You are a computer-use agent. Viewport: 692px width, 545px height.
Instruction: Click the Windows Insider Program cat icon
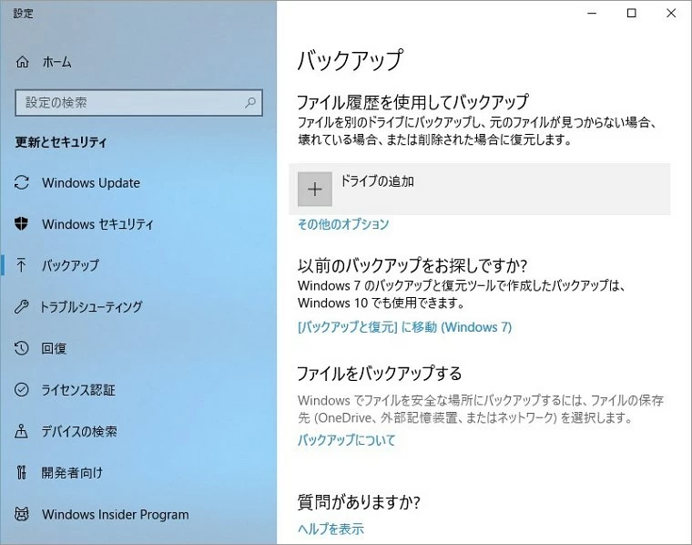[x=23, y=514]
